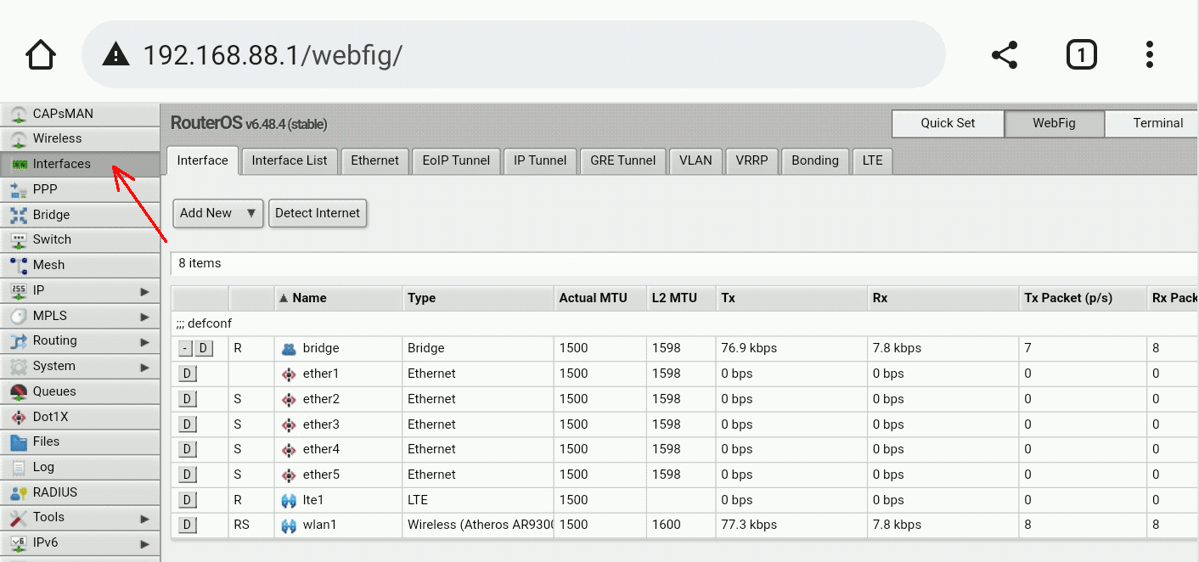Disable the bridge interface with D button
The width and height of the screenshot is (1199, 562).
click(204, 348)
